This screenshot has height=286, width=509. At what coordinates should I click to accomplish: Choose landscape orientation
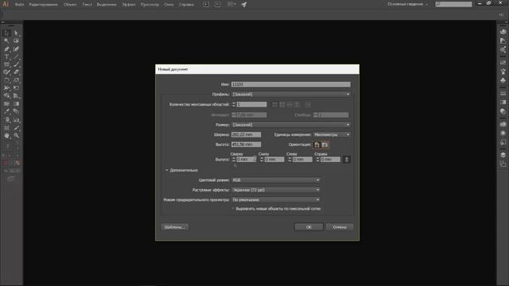click(x=325, y=145)
